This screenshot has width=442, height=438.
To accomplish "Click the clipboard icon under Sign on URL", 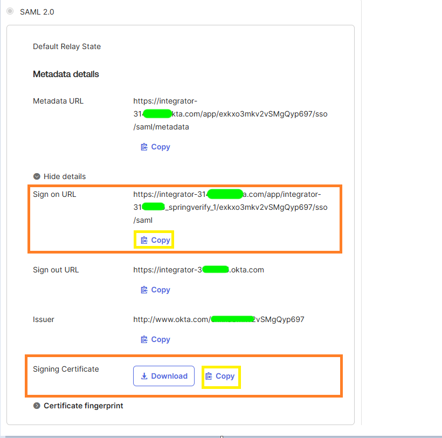I will click(144, 240).
